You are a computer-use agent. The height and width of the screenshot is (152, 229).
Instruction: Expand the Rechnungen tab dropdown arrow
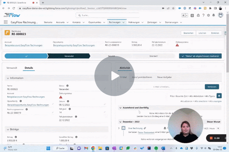point(124,22)
